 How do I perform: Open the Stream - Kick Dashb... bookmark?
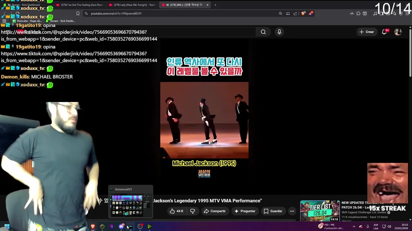click(61, 21)
